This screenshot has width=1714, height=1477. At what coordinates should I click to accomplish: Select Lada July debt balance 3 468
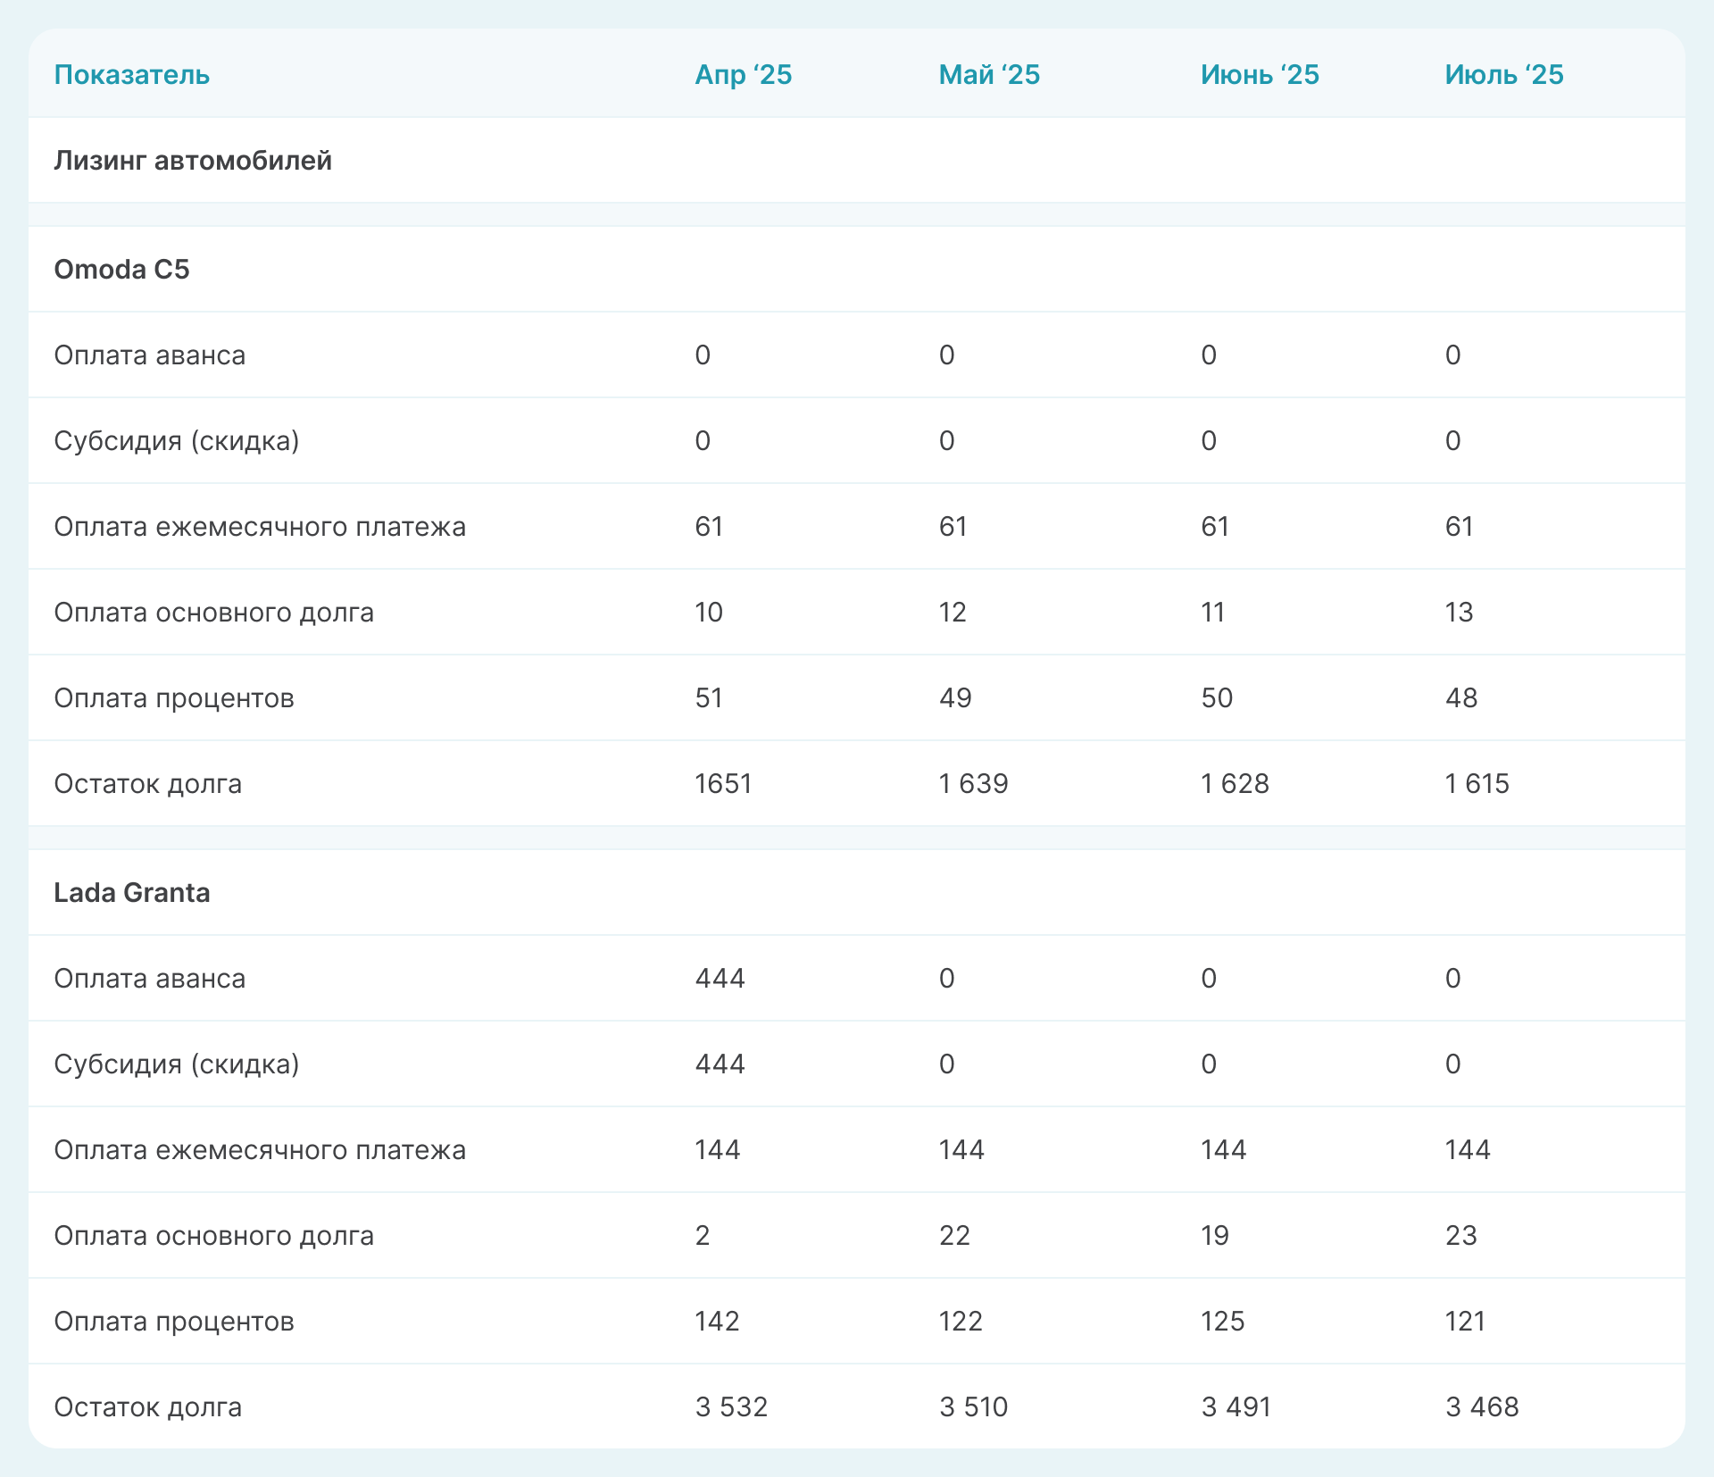point(1481,1407)
